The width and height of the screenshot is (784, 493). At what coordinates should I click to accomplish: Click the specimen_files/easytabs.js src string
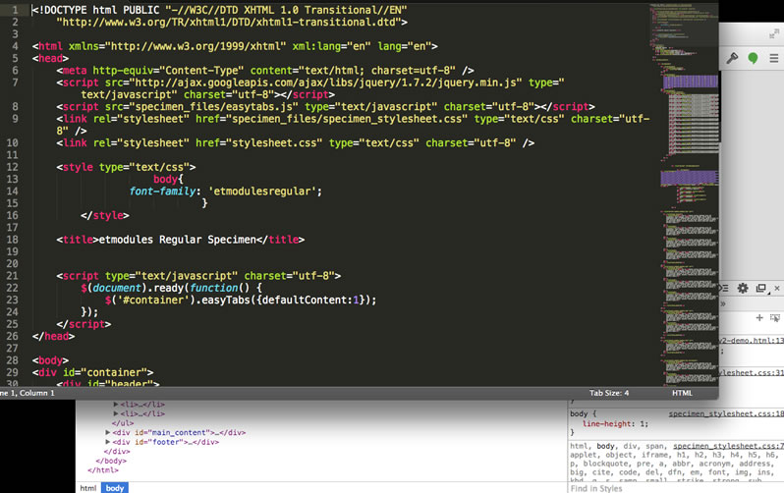pyautogui.click(x=213, y=106)
